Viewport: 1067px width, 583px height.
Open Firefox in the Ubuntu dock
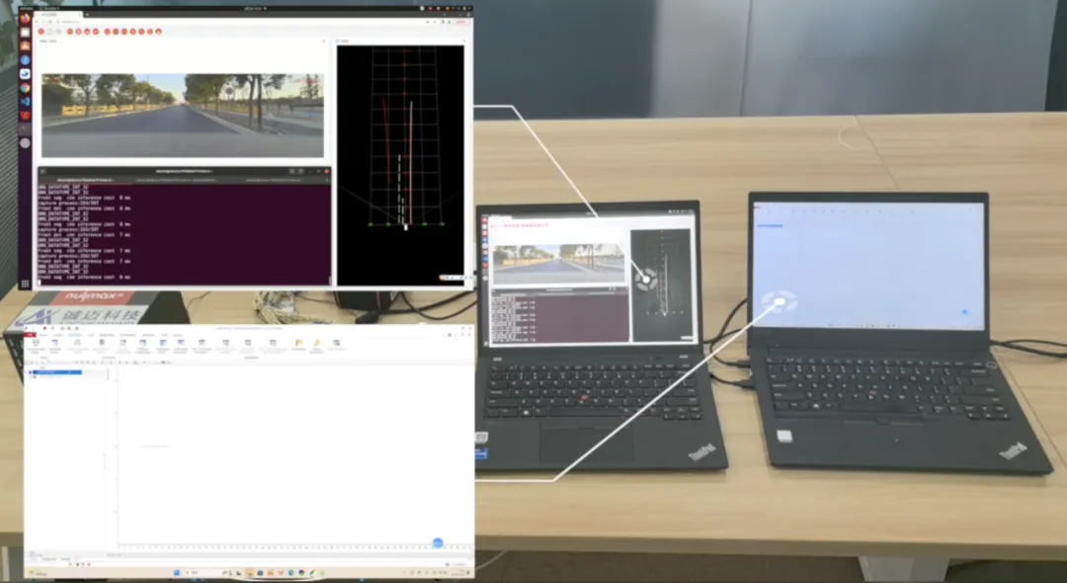coord(26,18)
